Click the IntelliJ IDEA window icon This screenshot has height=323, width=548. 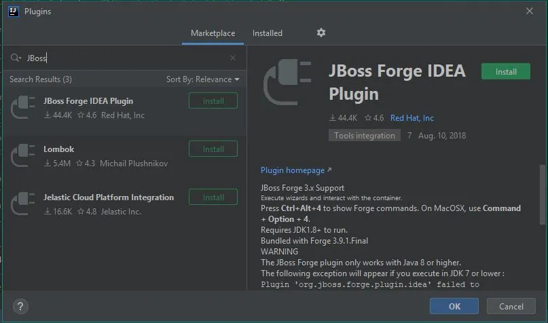[x=14, y=12]
